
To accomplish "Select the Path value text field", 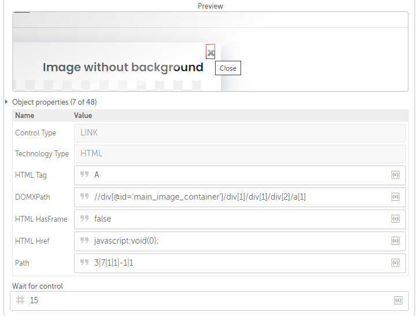I will tap(240, 263).
